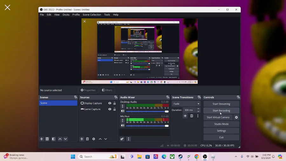This screenshot has width=286, height=161.
Task: Open the Scene Collection menu
Action: coord(92,15)
